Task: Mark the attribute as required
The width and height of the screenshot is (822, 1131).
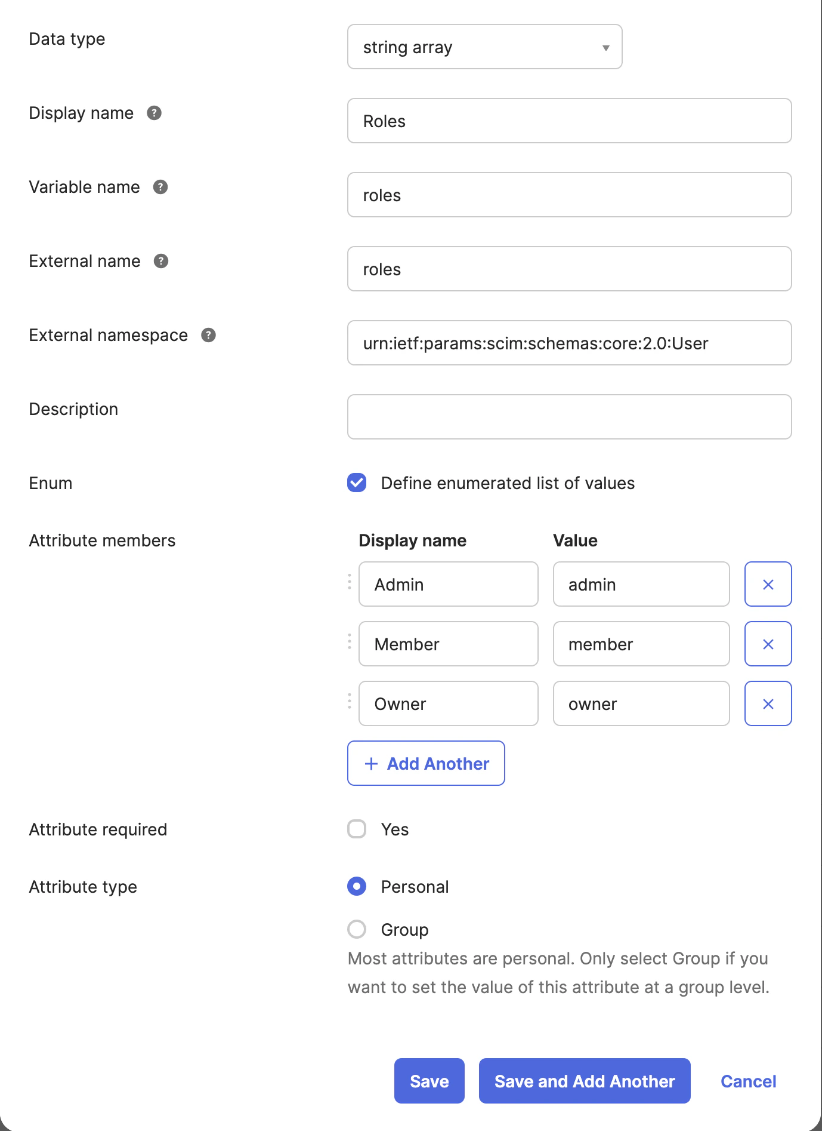Action: pyautogui.click(x=357, y=829)
